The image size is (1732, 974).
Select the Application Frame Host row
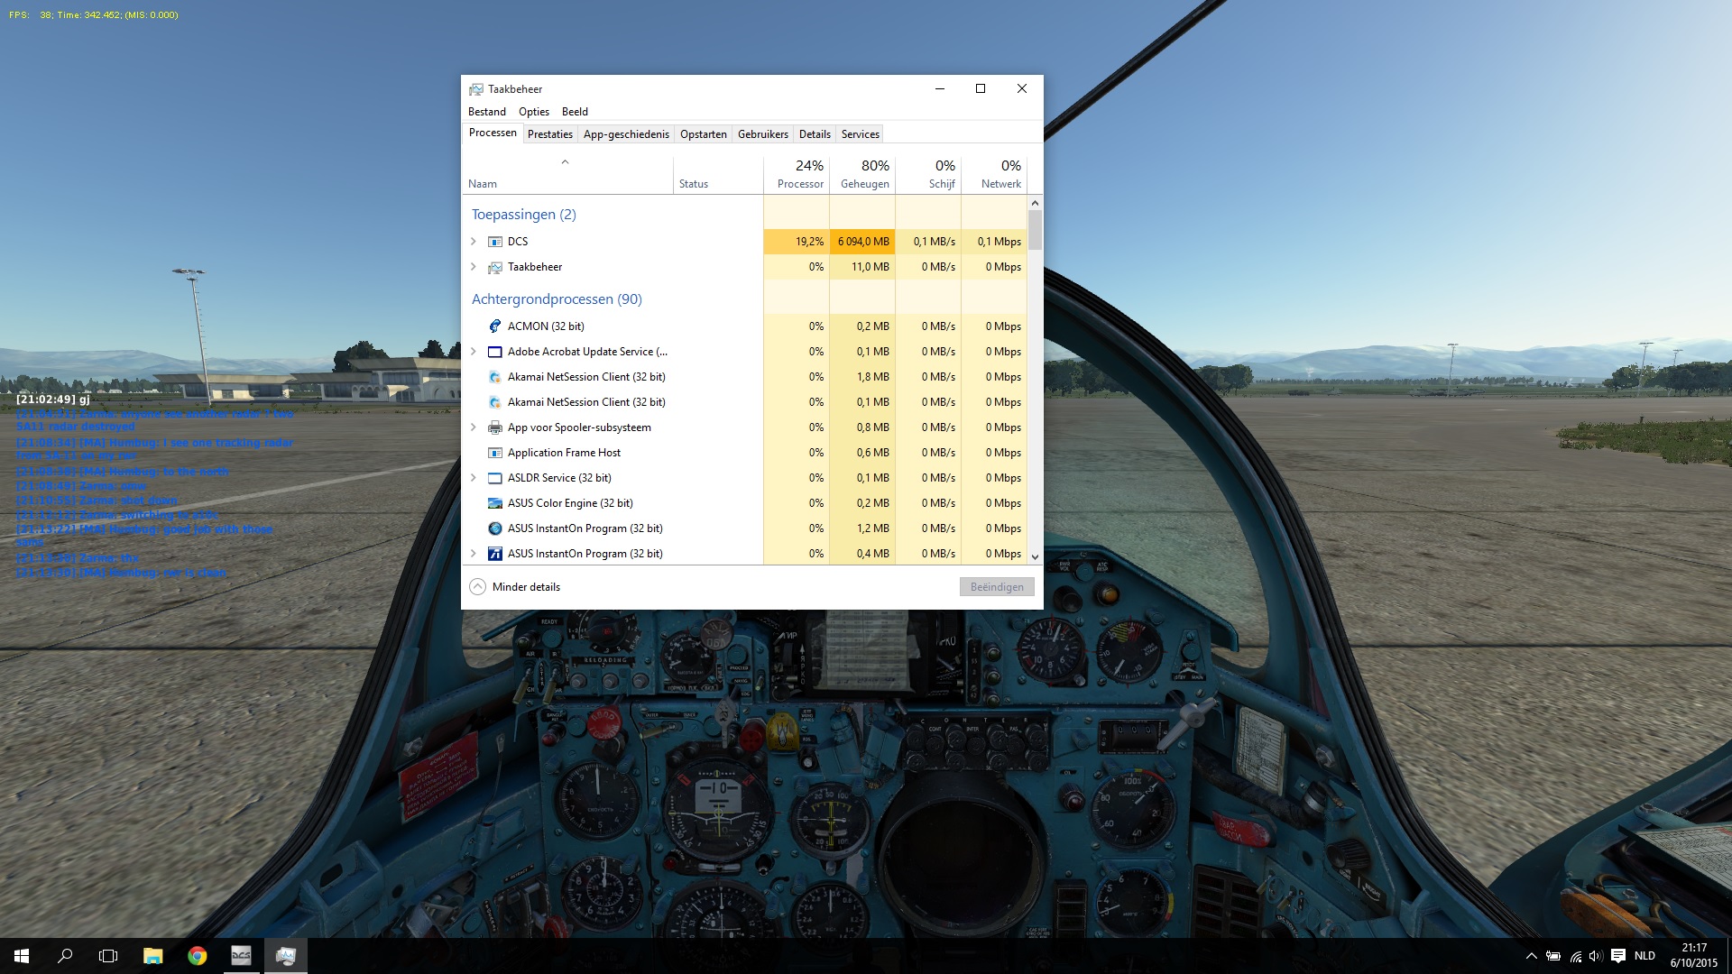point(744,453)
